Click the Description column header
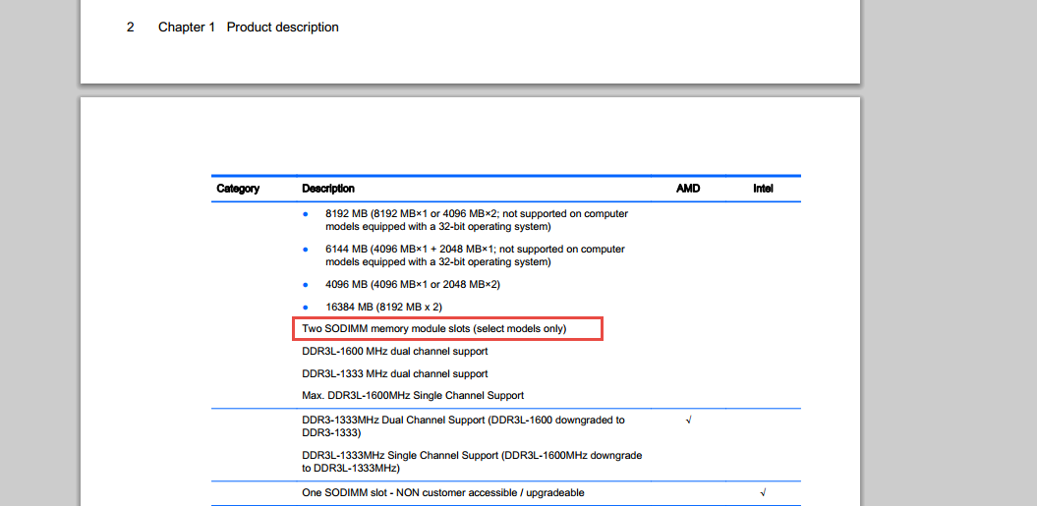Viewport: 1037px width, 506px height. (x=328, y=189)
